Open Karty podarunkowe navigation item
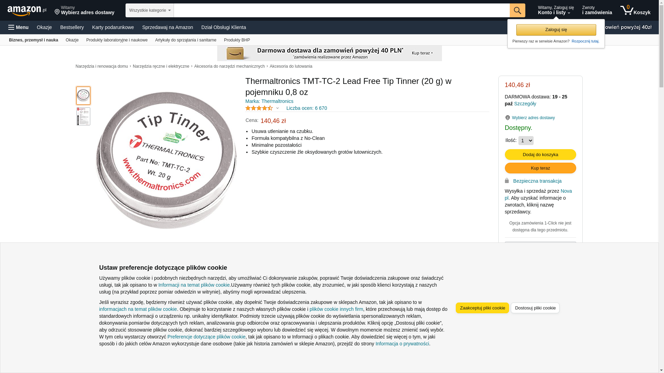Image resolution: width=664 pixels, height=373 pixels. click(113, 27)
